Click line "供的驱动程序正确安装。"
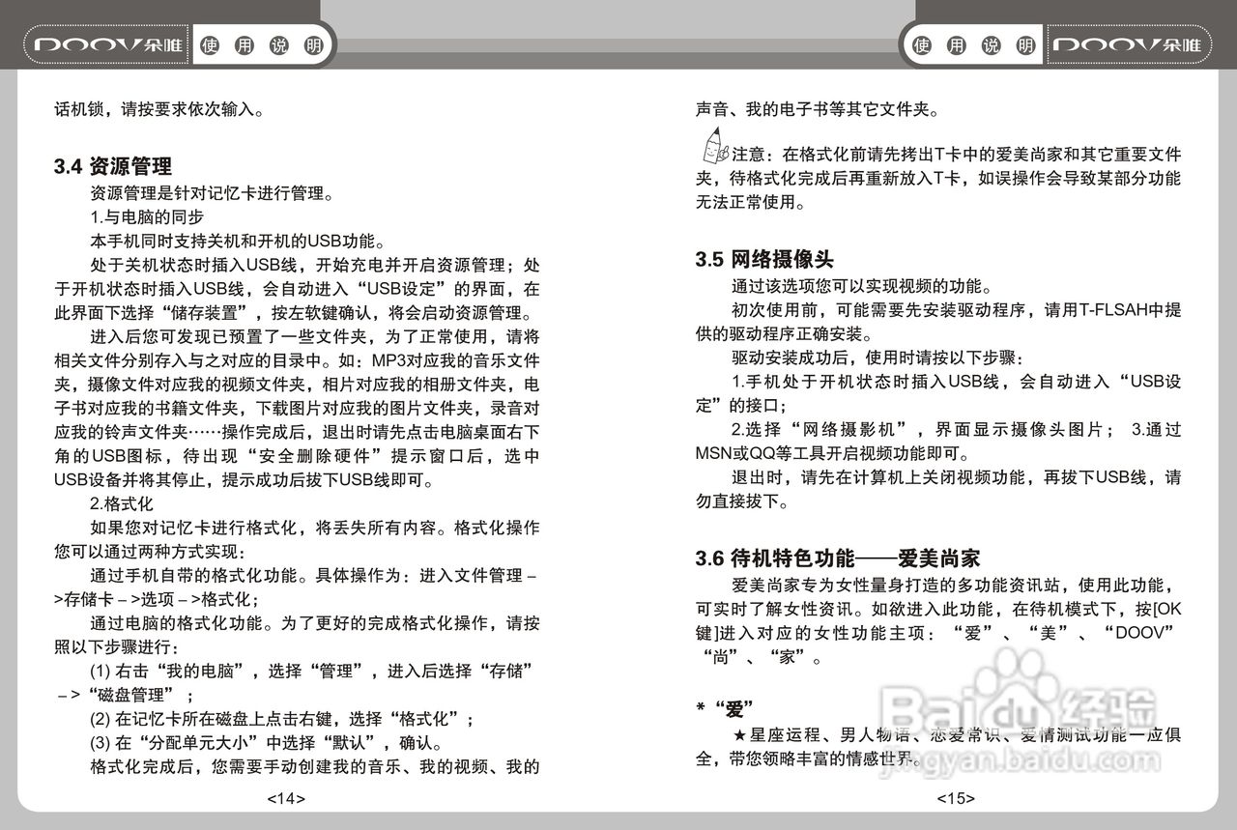The image size is (1237, 830). click(786, 334)
